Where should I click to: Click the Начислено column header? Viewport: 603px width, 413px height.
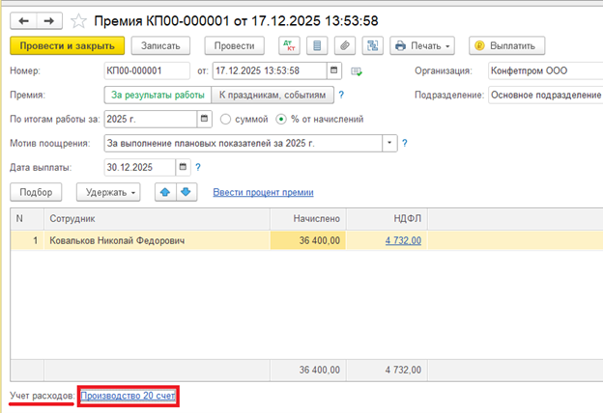[x=308, y=219]
